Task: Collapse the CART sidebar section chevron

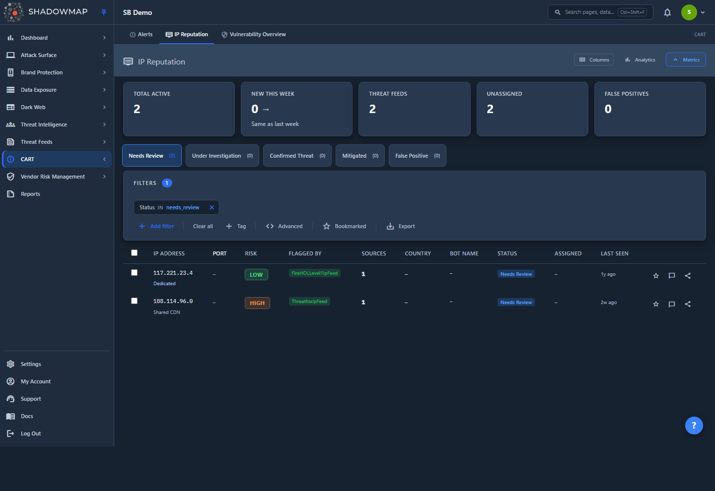Action: click(x=104, y=159)
